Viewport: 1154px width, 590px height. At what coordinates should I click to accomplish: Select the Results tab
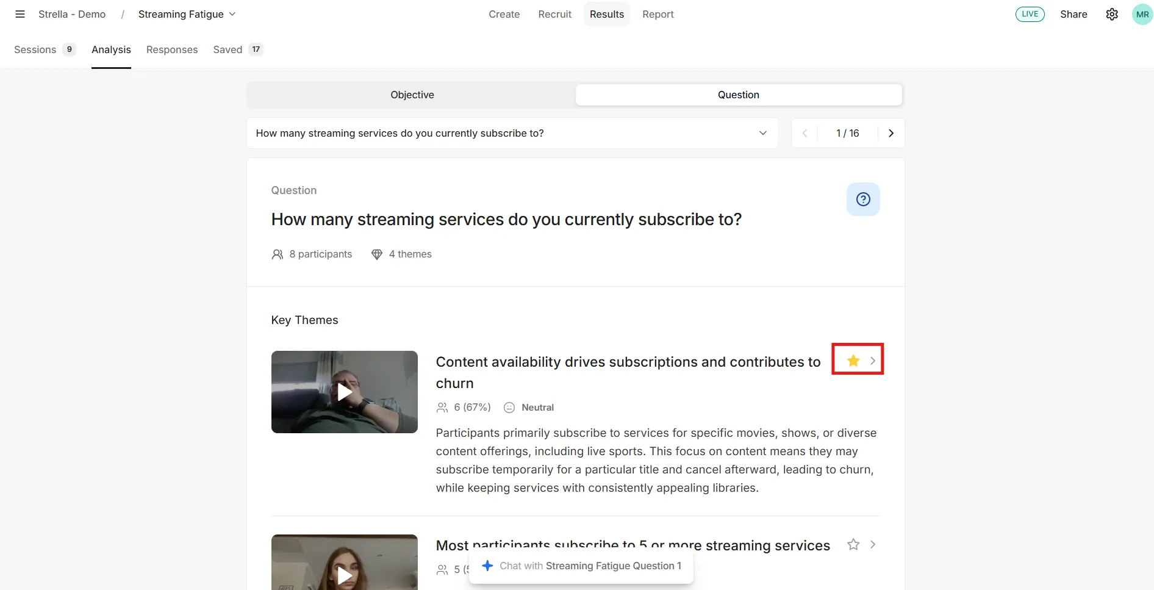point(607,14)
